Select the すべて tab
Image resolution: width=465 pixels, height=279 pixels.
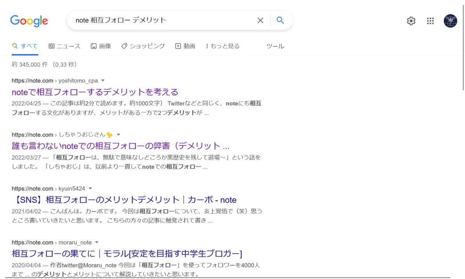[x=25, y=46]
